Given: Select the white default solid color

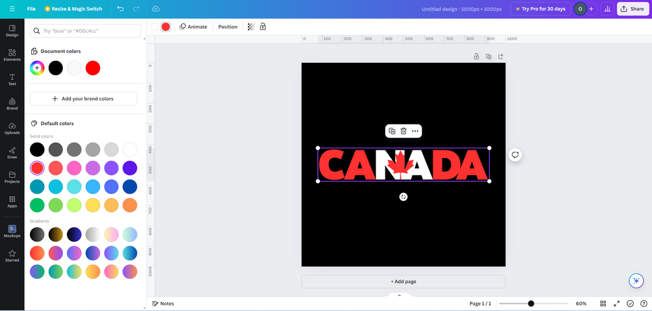Looking at the screenshot, I should (x=130, y=149).
